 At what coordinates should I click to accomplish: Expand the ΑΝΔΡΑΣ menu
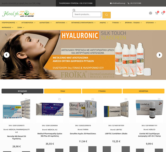[x=104, y=23]
